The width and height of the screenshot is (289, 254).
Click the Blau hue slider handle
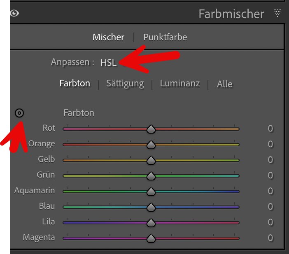(x=151, y=207)
